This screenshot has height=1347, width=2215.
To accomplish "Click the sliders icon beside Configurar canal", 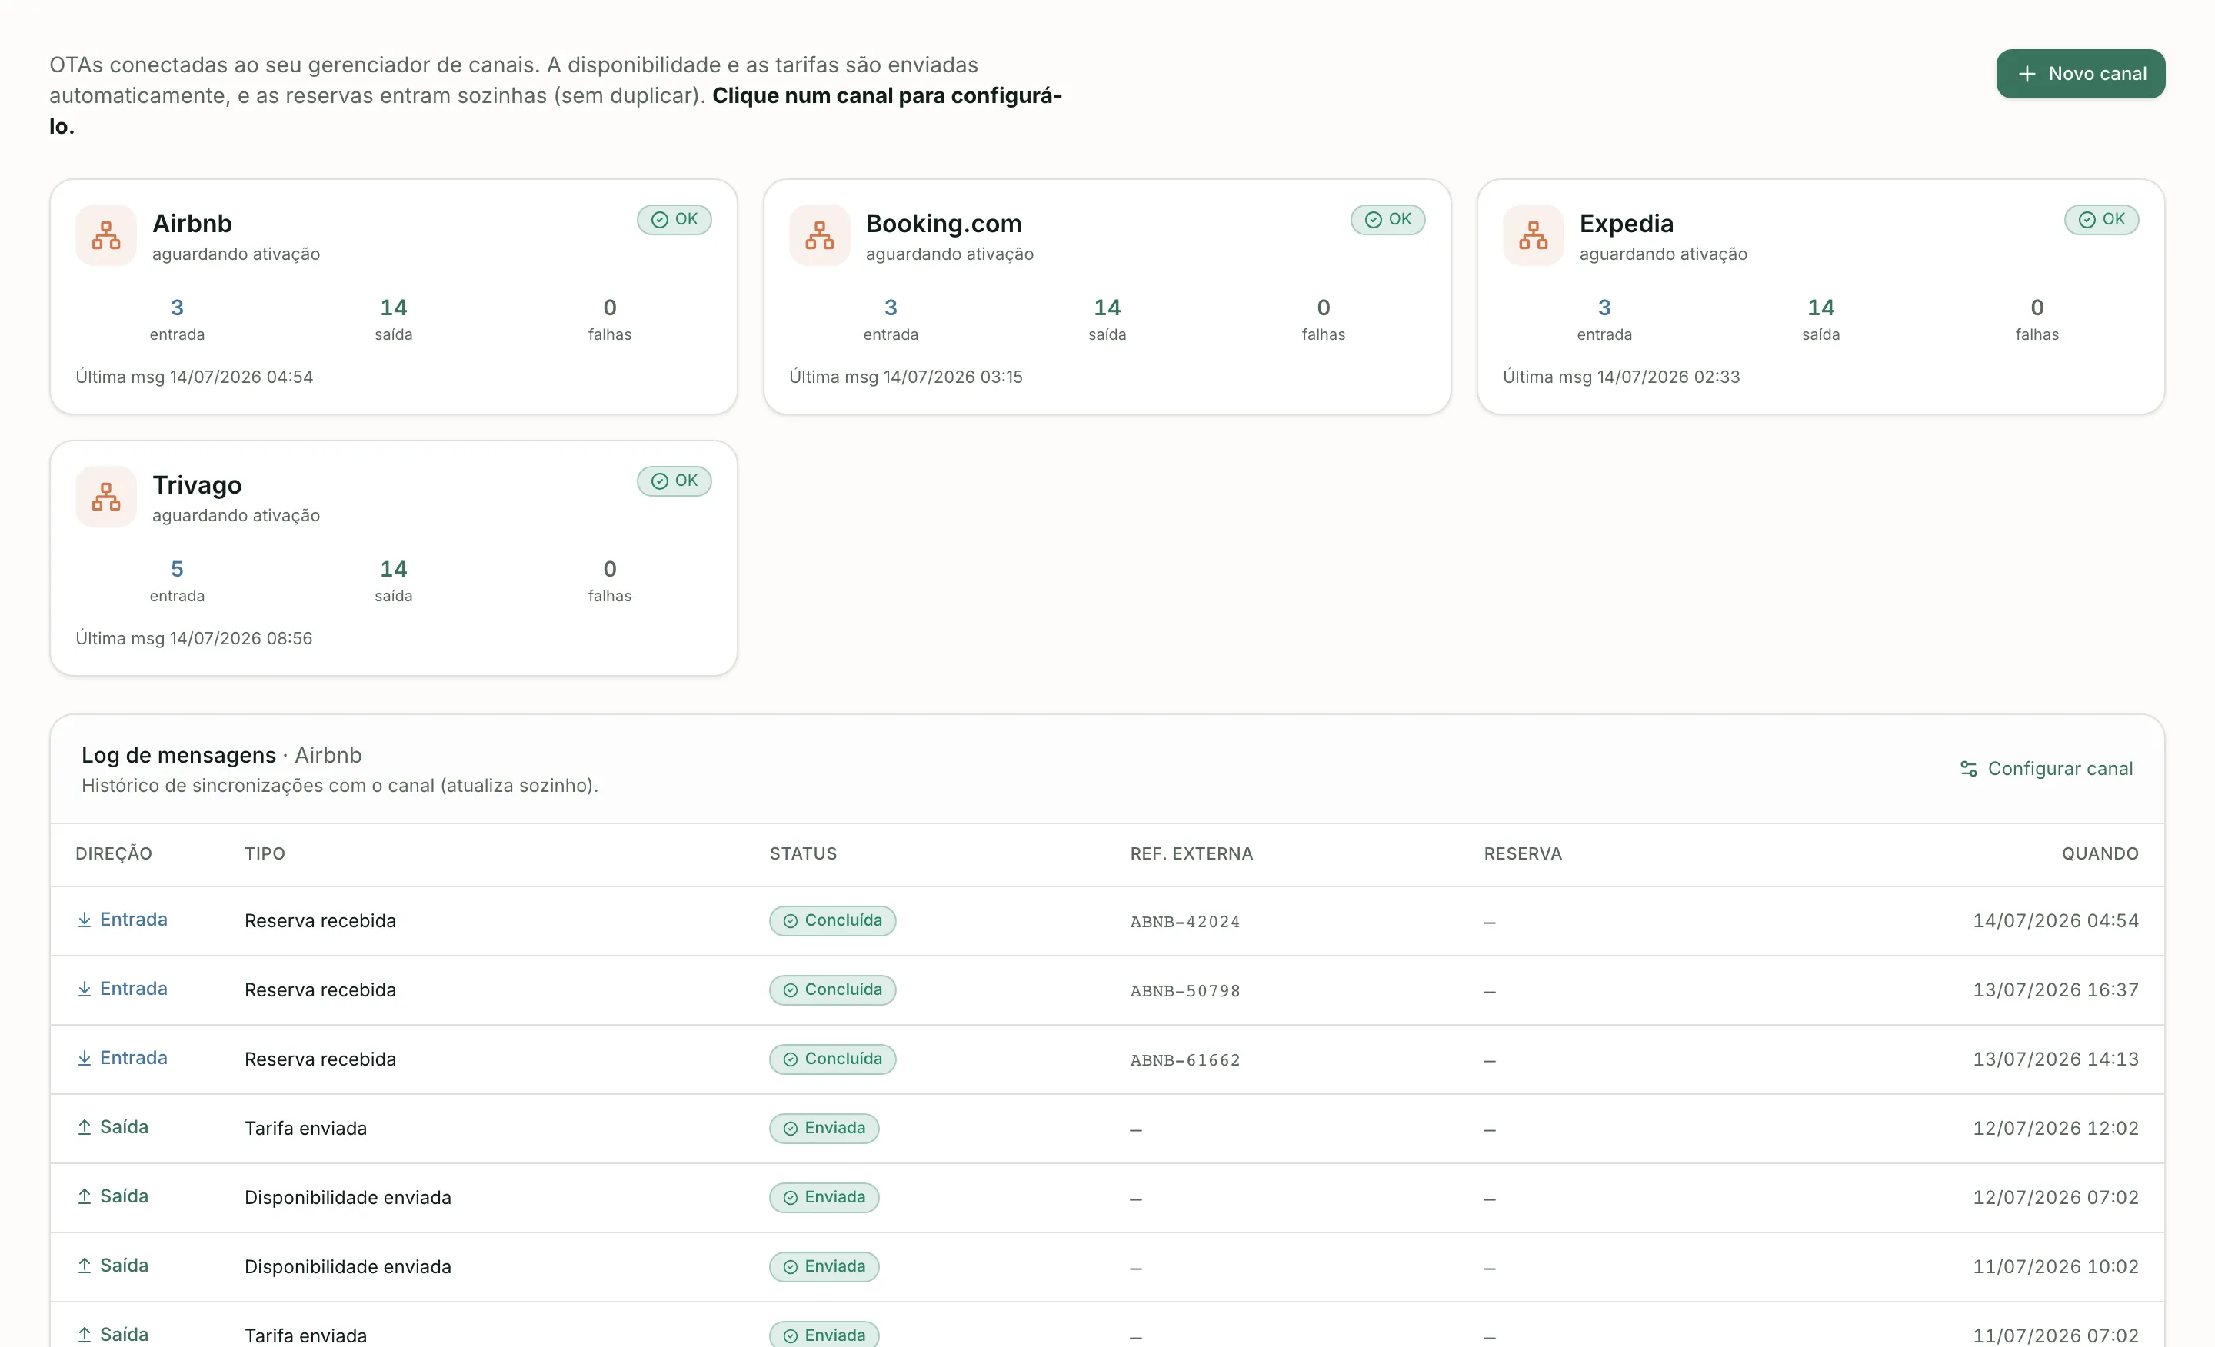I will tap(1969, 768).
